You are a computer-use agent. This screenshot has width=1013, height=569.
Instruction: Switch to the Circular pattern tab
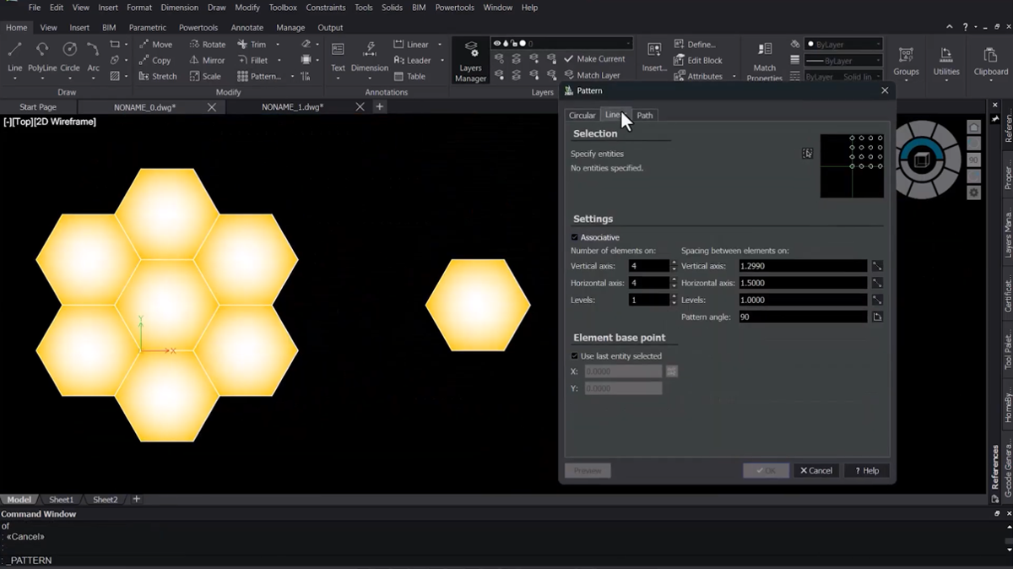click(x=582, y=116)
